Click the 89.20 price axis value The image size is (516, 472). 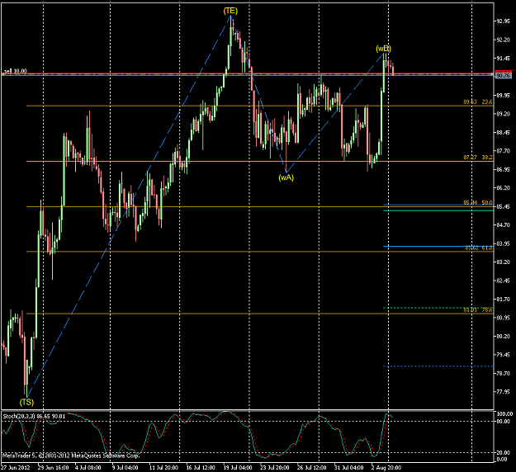click(x=503, y=114)
